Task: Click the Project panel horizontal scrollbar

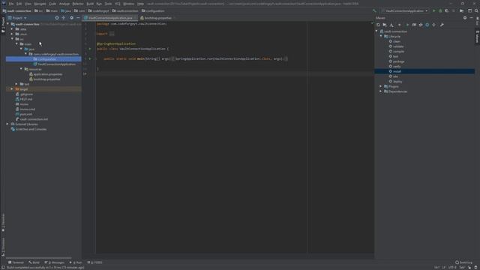Action: click(38, 258)
